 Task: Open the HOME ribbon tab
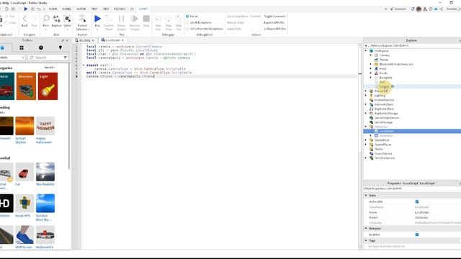53,9
